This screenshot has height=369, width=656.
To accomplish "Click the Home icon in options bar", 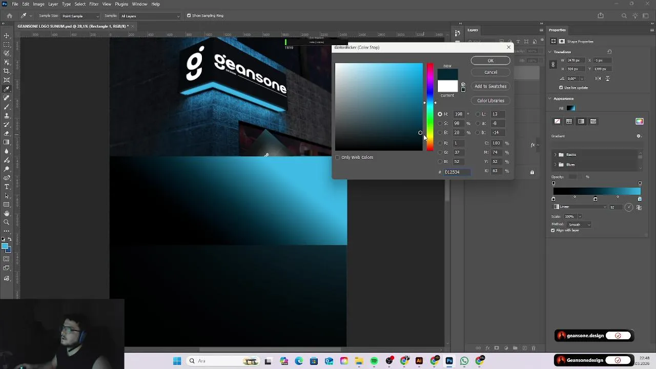I will 9,16.
